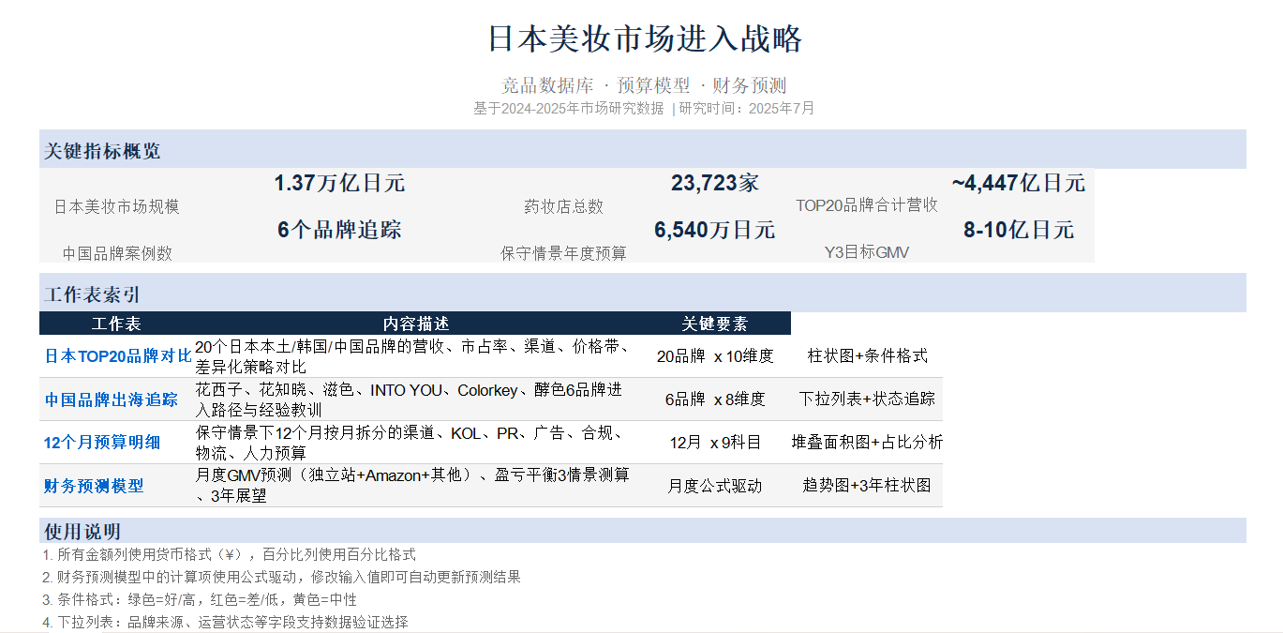Click the 保守情景年度预算 label
Viewport: 1283px width, 633px height.
(563, 253)
